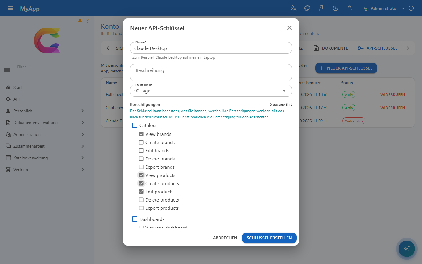The height and width of the screenshot is (264, 422).
Task: Expand Administration in the sidebar
Action: pos(47,134)
